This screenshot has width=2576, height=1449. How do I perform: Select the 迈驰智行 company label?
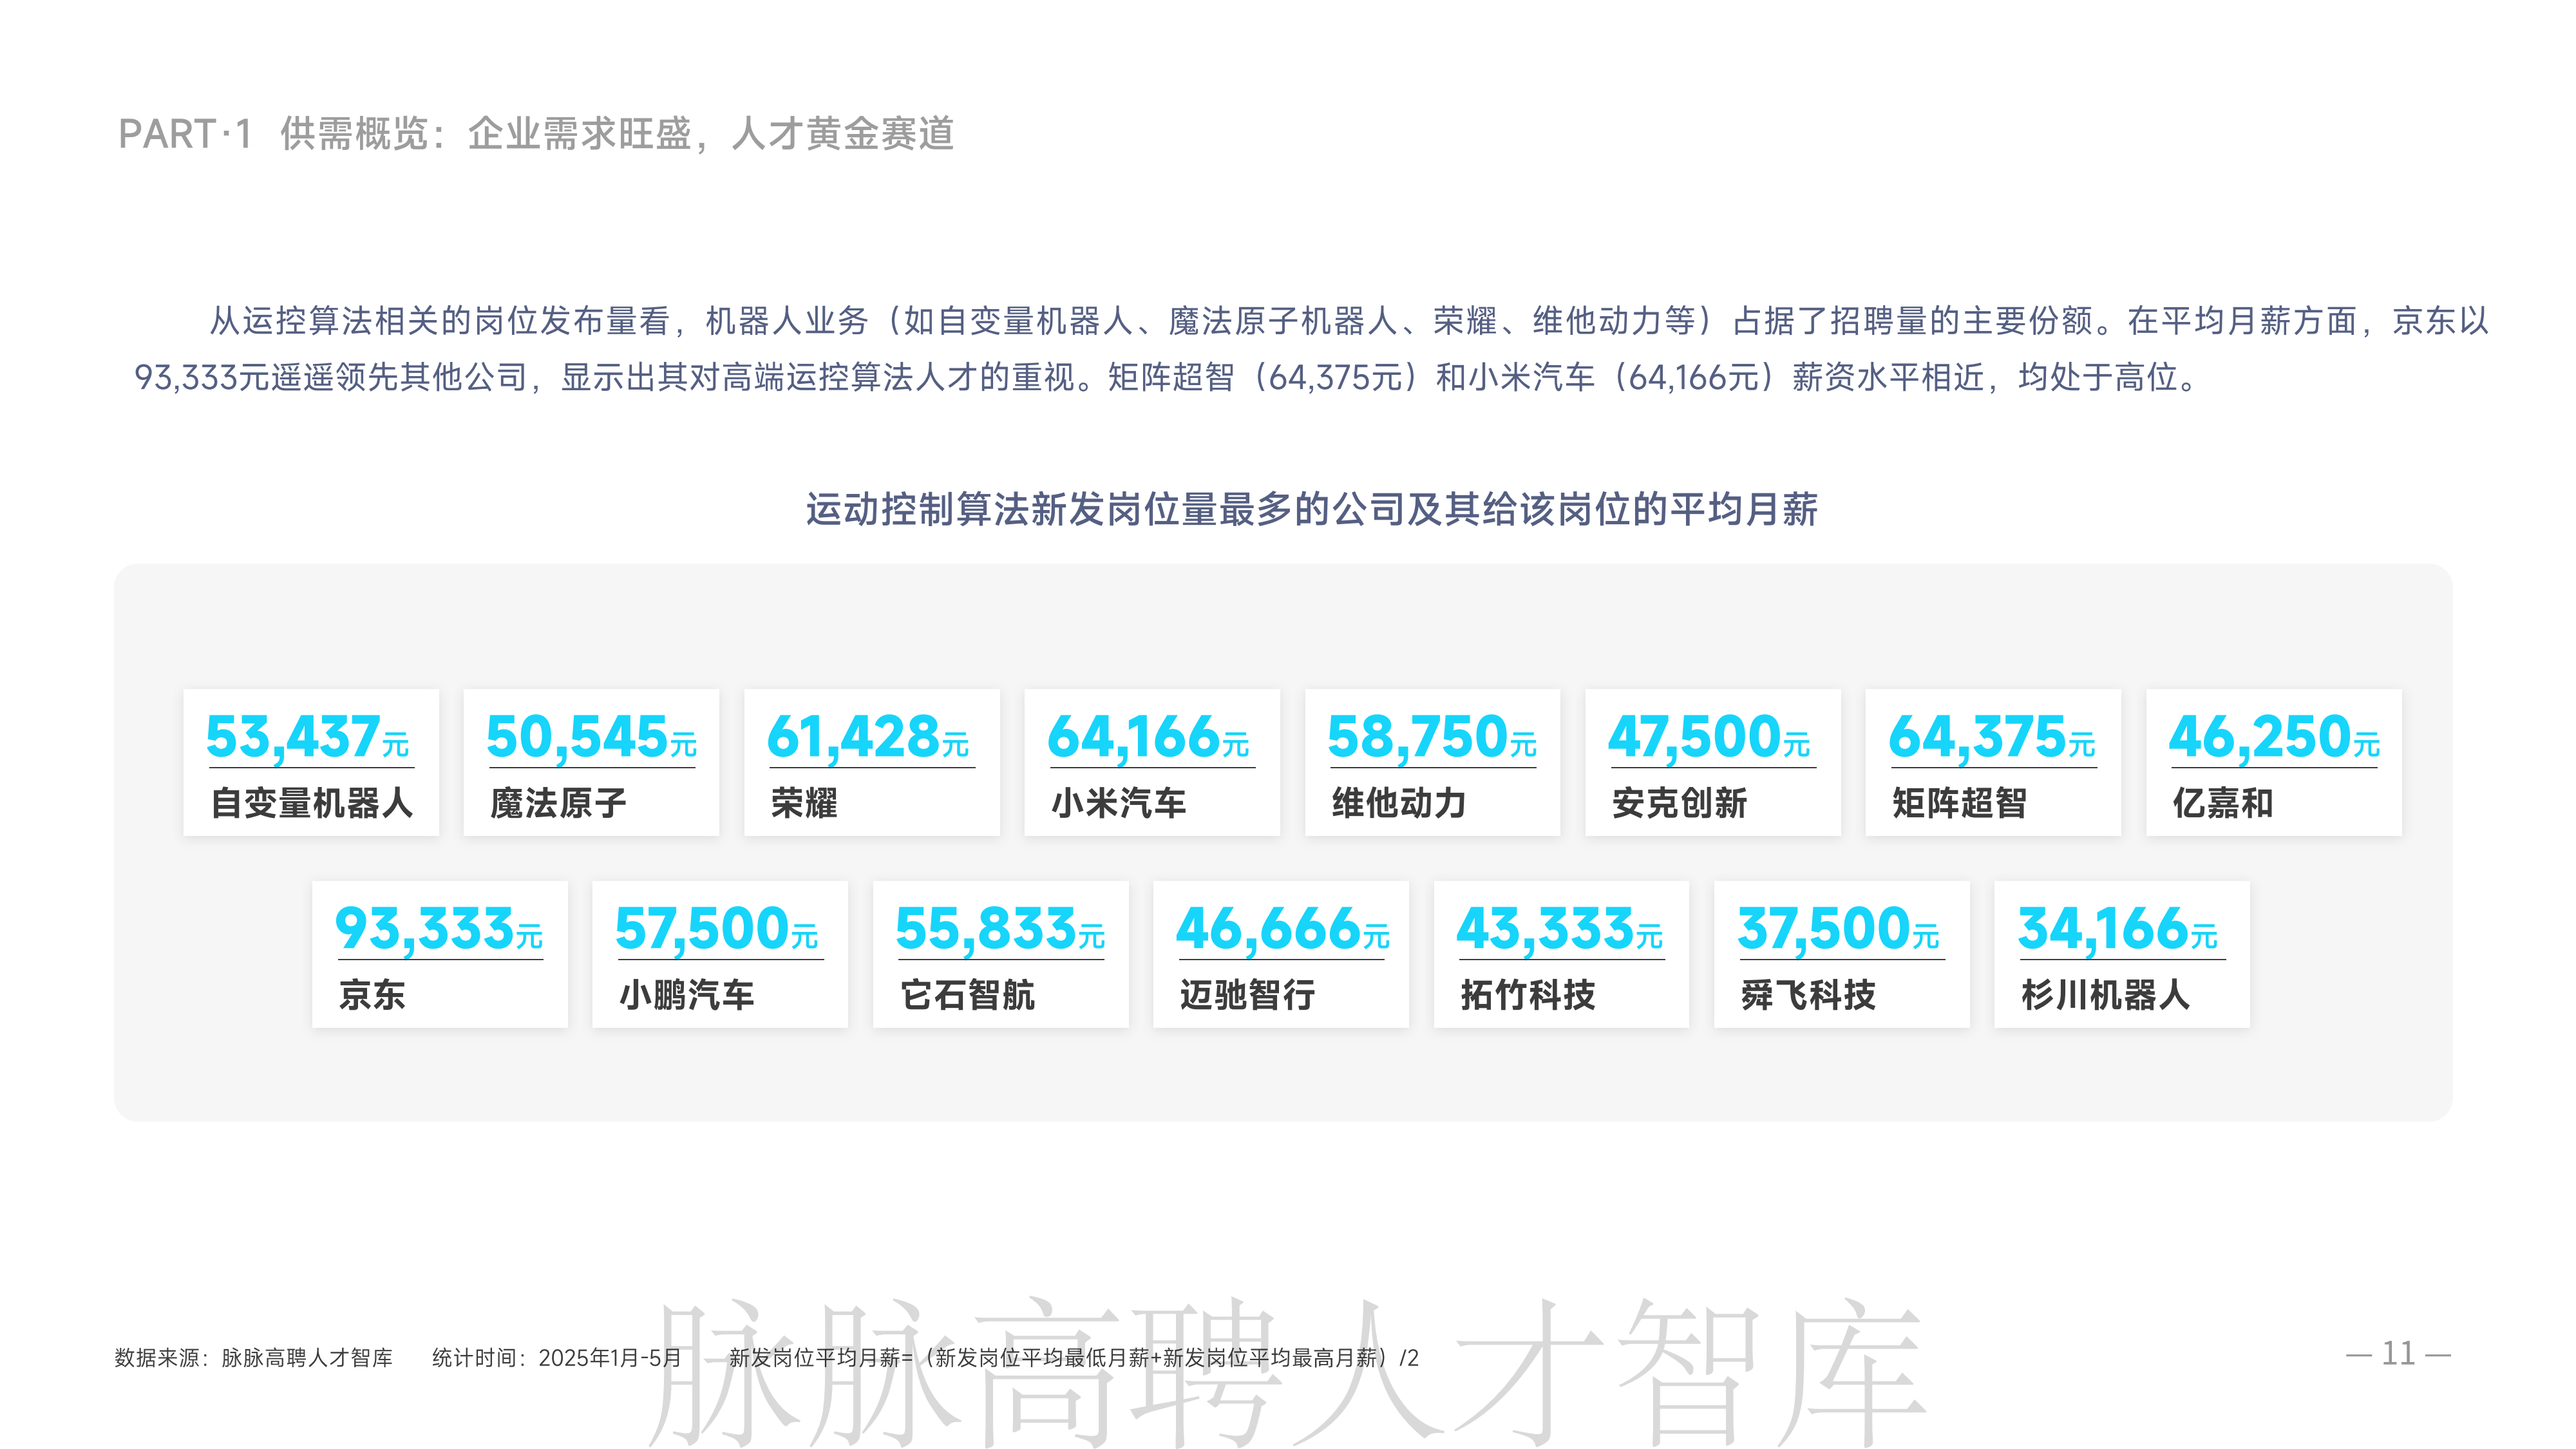pos(1247,995)
